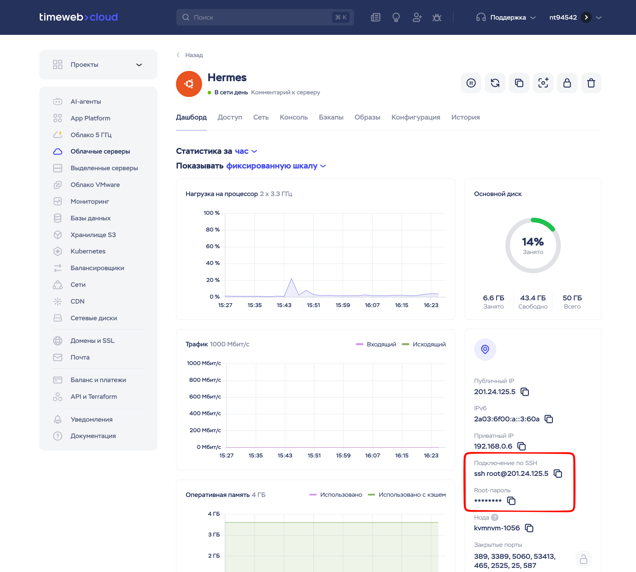Screen dimensions: 636x572
Task: Go back via the Назад link
Action: [190, 55]
